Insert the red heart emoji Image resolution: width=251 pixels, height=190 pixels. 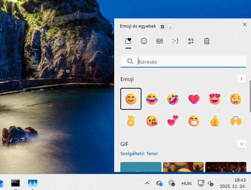[194, 99]
